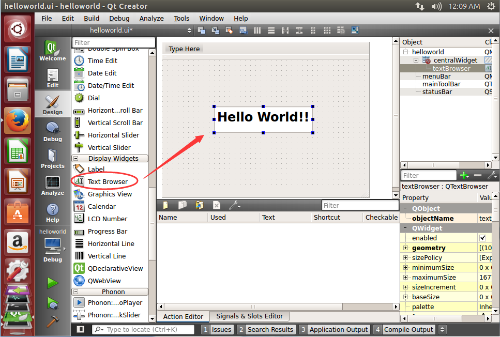Screen dimensions: 500x337
Task: Click the Delete action icon
Action: point(217,205)
